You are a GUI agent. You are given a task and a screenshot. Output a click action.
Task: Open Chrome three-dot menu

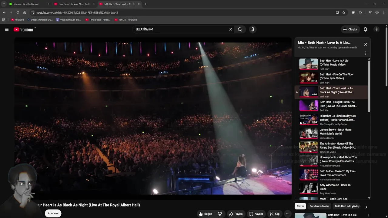(384, 12)
